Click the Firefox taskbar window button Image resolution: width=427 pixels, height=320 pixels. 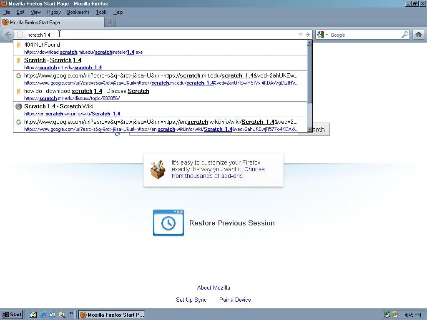pos(112,315)
